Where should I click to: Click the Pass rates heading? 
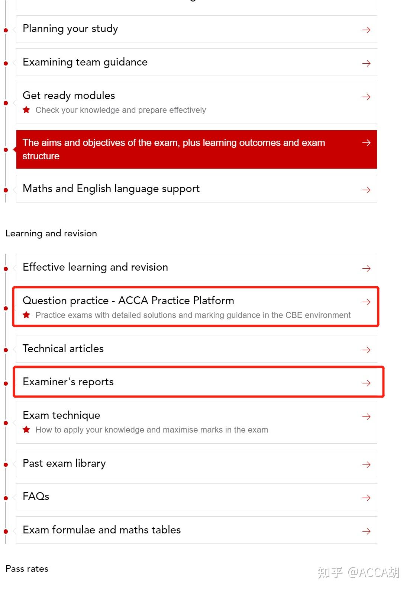[27, 569]
